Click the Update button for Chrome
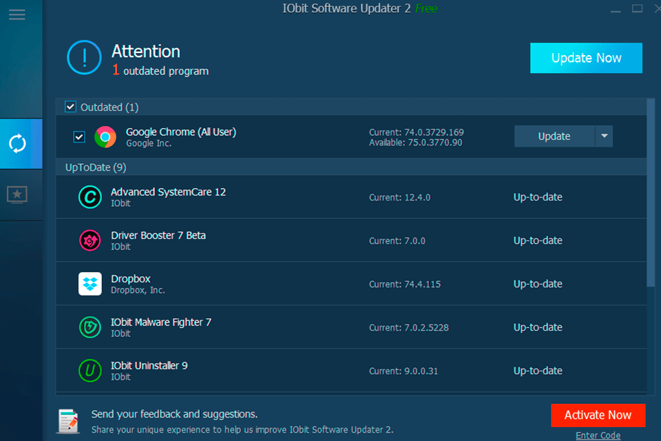The height and width of the screenshot is (441, 661). tap(554, 136)
